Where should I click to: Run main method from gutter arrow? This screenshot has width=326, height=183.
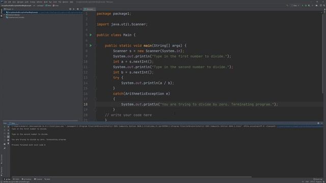click(91, 45)
